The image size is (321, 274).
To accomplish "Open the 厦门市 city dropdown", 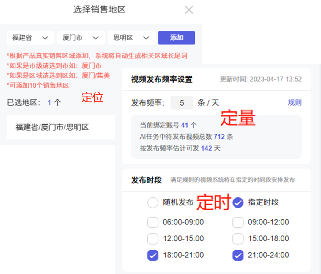I will tap(81, 38).
